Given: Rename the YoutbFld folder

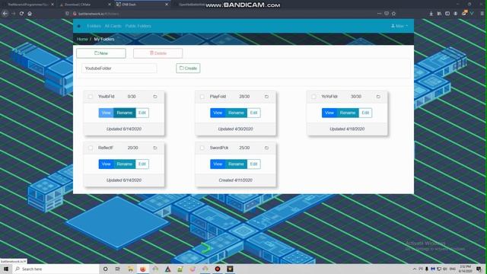Looking at the screenshot, I should (x=125, y=113).
